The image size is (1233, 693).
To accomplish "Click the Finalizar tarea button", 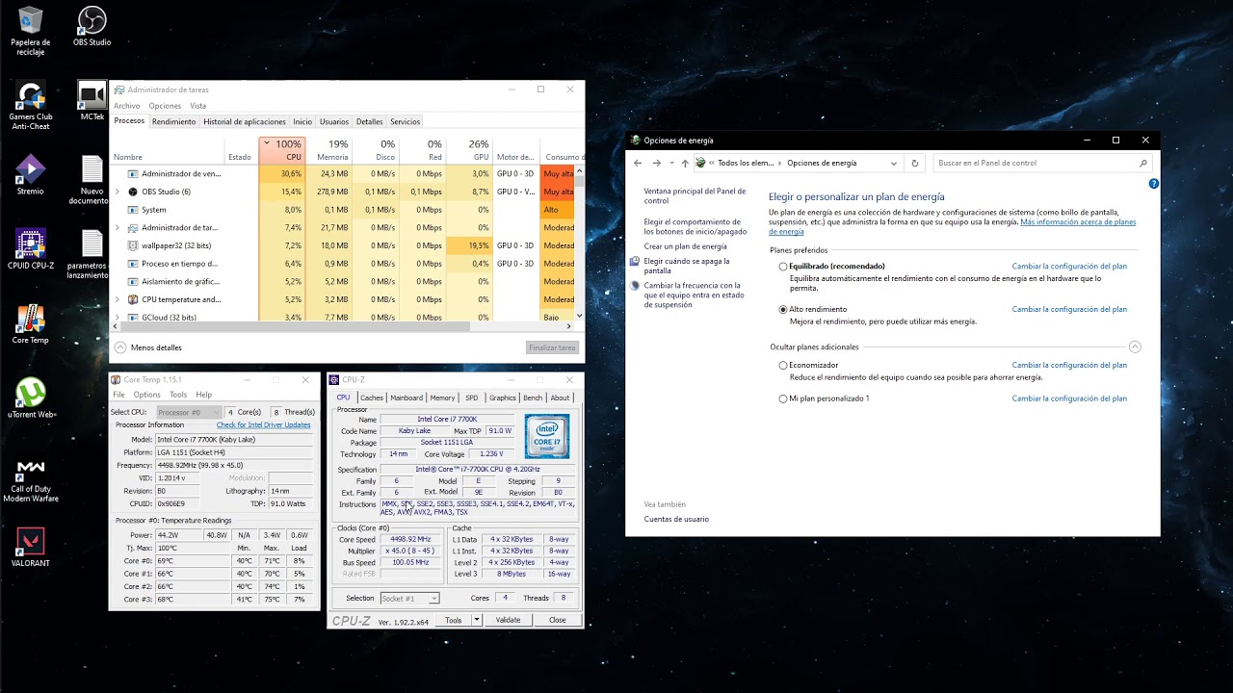I will [x=553, y=347].
